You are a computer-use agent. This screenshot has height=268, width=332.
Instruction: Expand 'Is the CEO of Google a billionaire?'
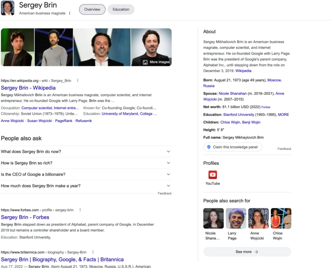click(x=86, y=174)
